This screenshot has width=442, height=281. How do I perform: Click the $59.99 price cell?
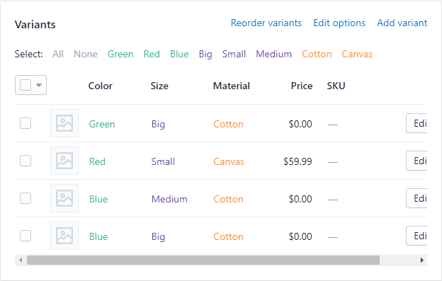[x=297, y=161]
